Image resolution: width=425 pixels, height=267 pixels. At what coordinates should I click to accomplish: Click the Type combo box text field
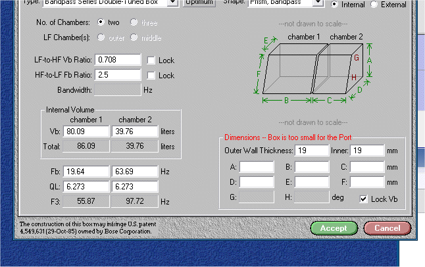(105, 3)
